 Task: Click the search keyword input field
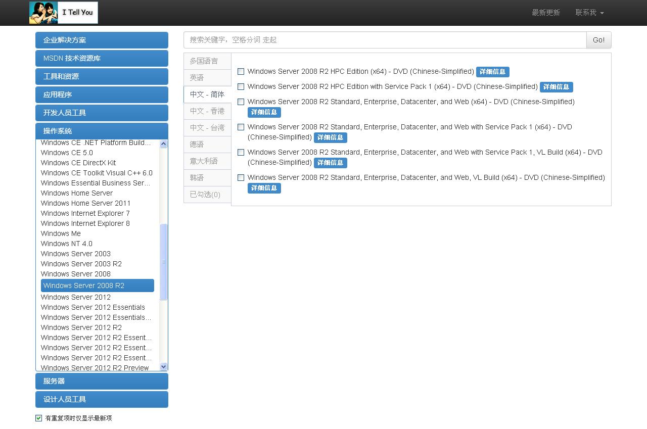[385, 40]
